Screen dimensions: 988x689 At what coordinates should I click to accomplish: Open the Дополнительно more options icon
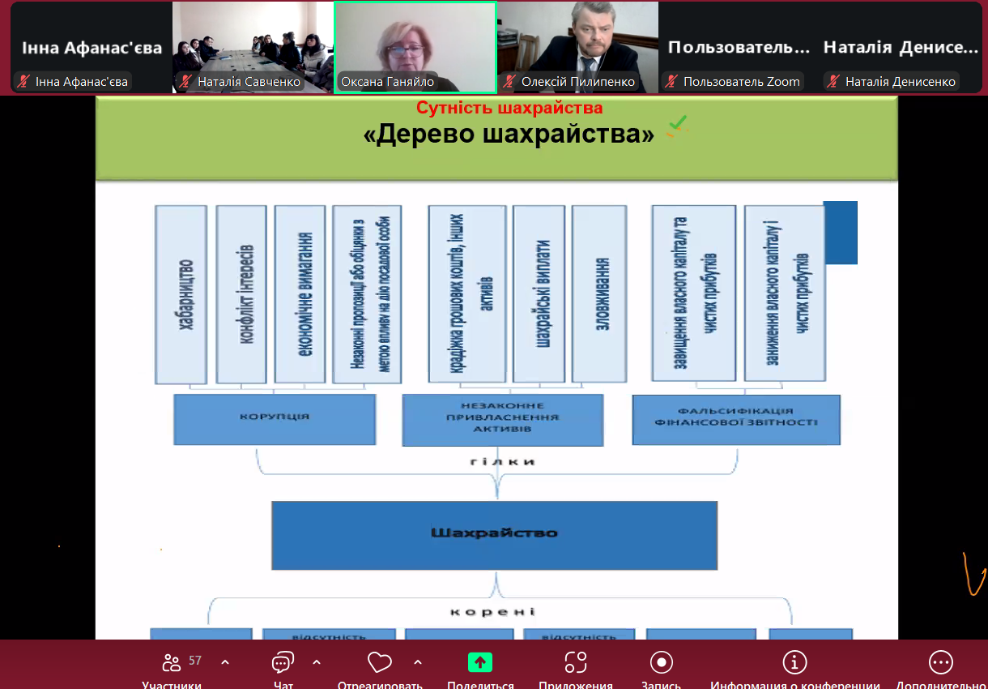pyautogui.click(x=941, y=662)
